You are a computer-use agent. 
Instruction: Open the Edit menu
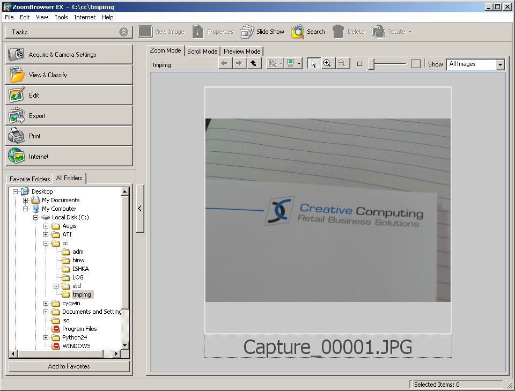point(25,17)
